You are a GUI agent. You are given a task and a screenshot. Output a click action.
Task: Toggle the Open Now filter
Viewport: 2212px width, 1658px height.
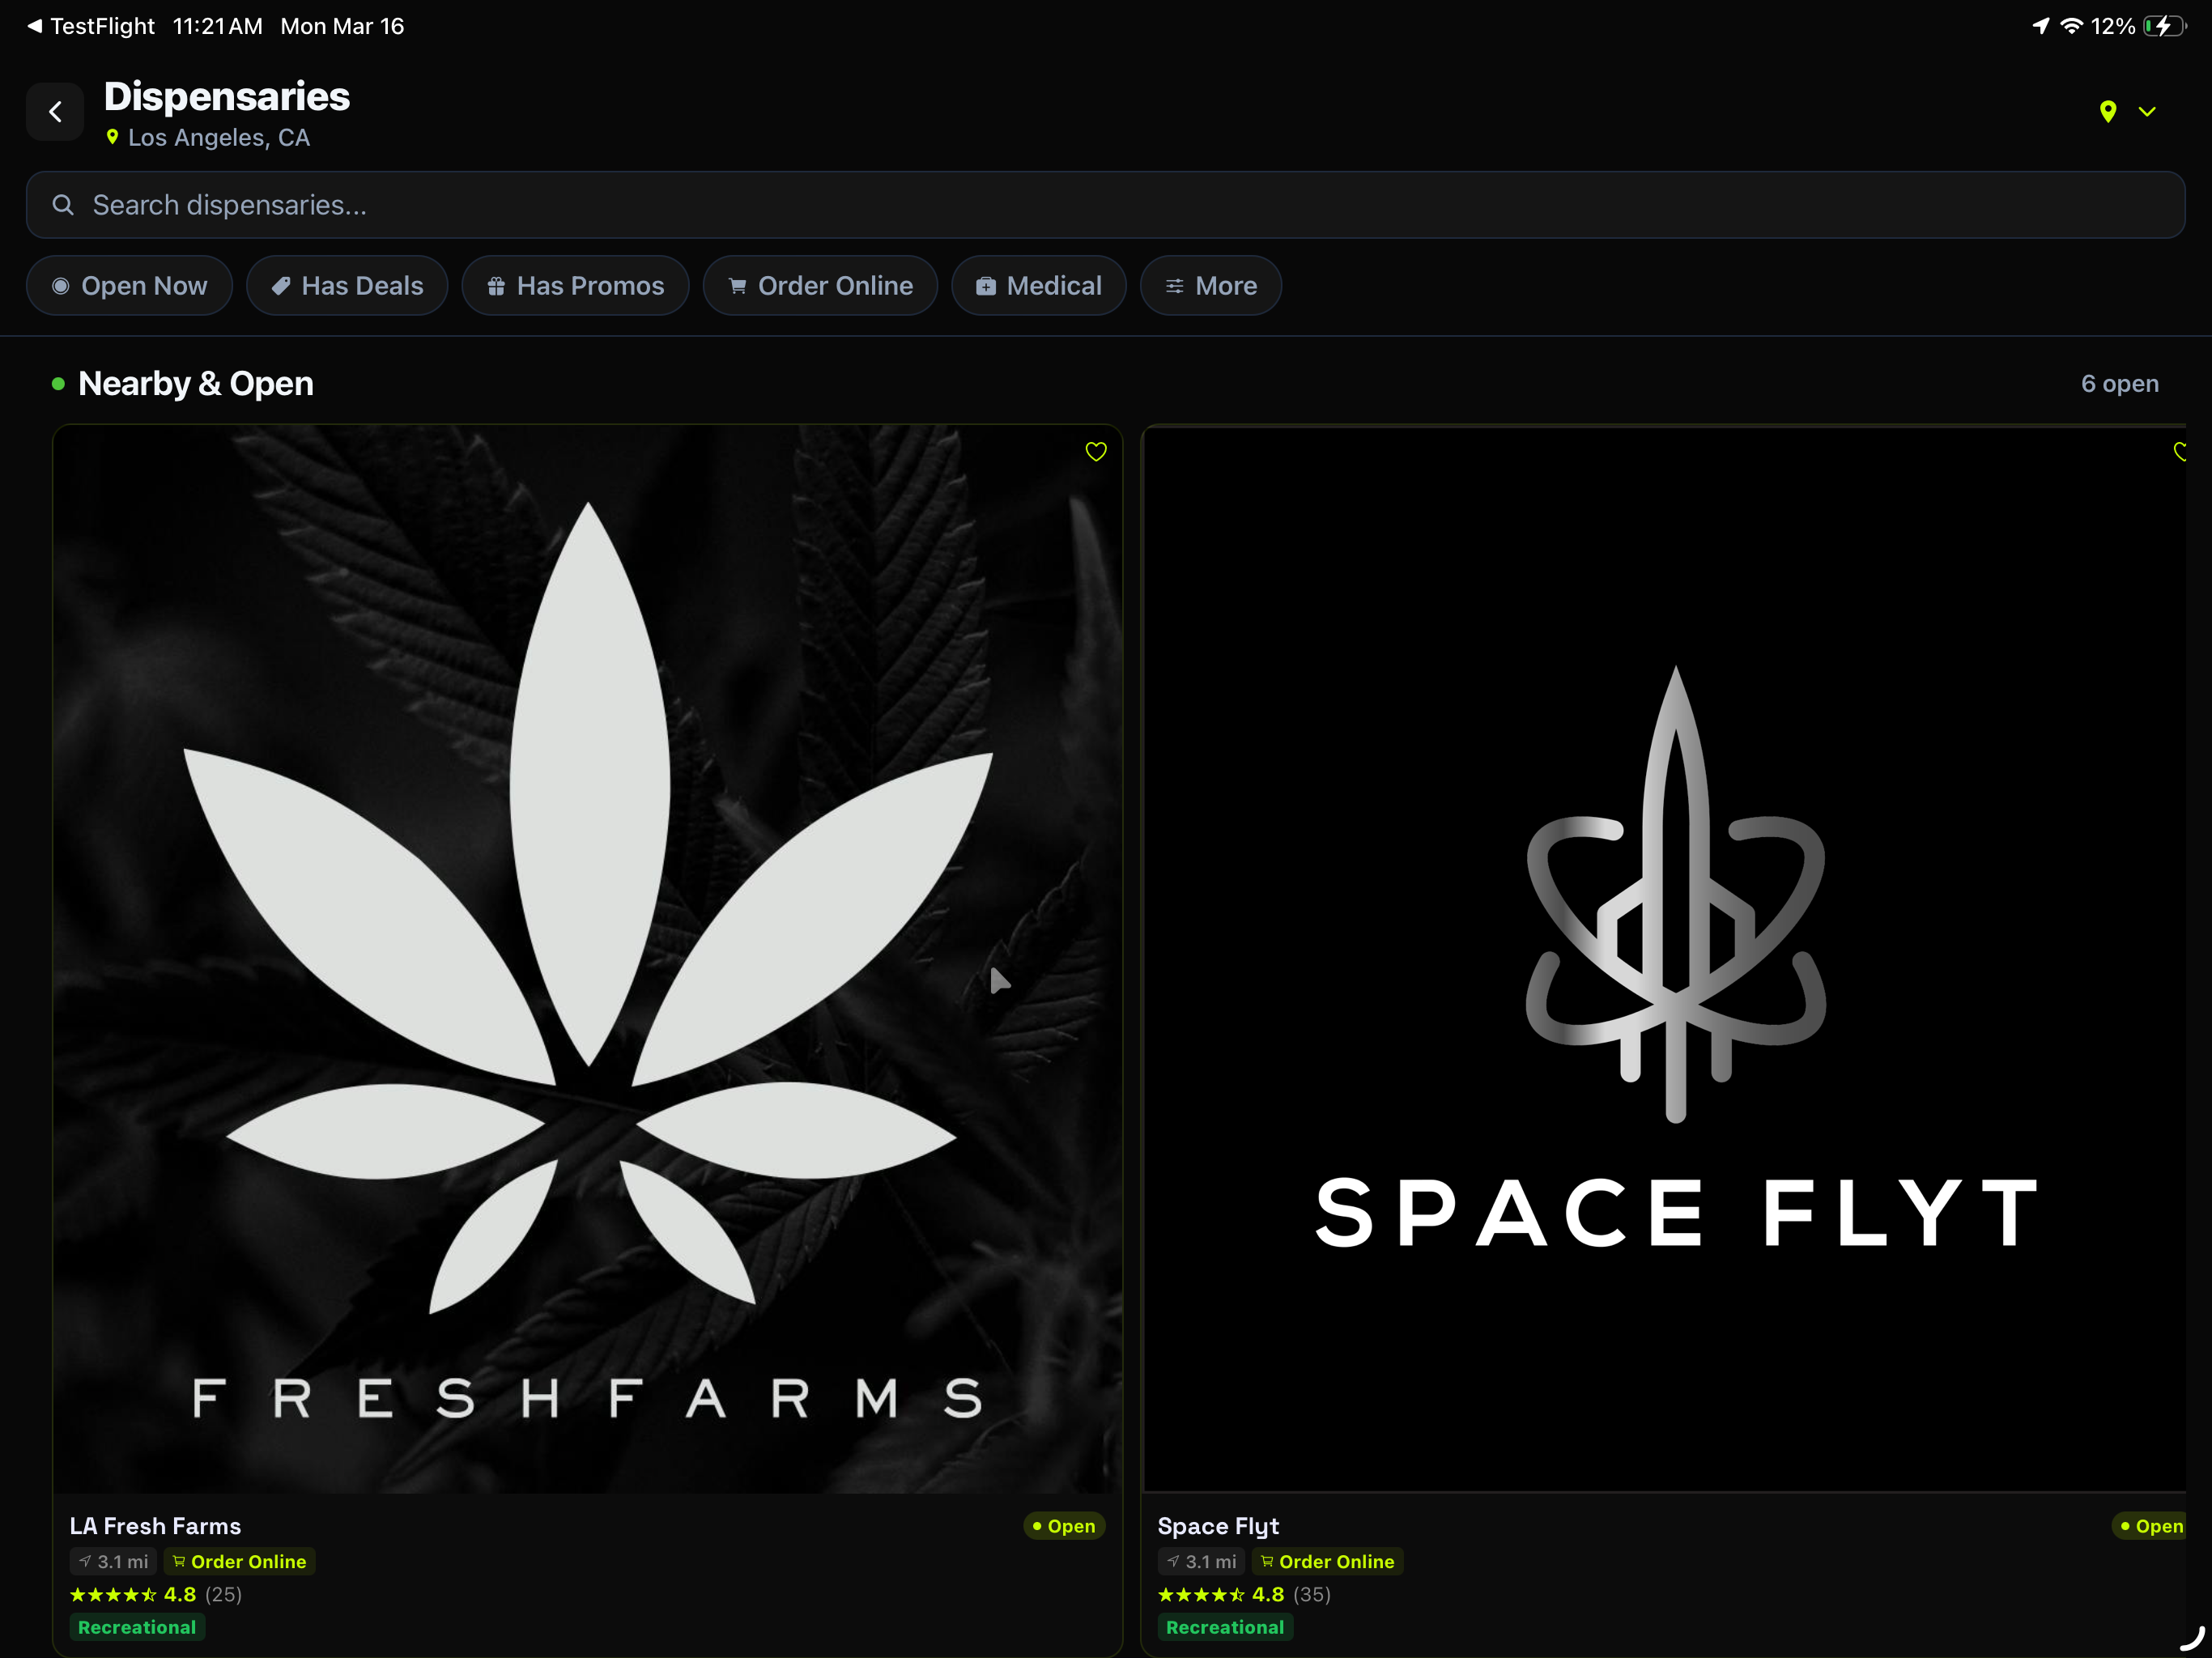[130, 286]
